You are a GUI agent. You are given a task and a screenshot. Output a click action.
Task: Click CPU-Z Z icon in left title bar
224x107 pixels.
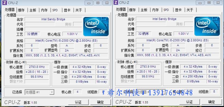(5, 3)
